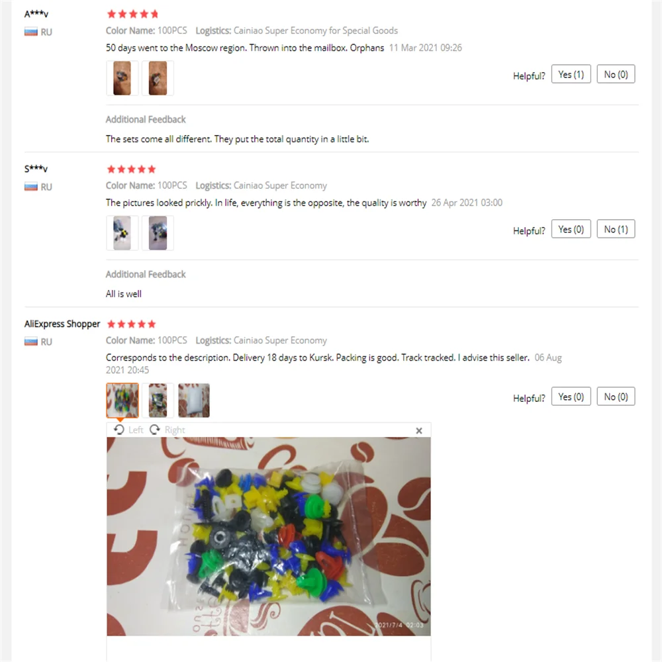Mark S***v's review as helpful

point(571,229)
